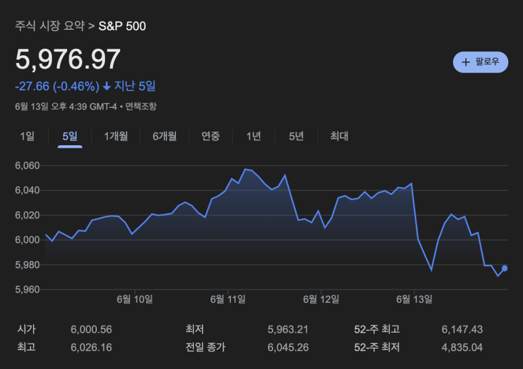
Task: Open the 주식 시장 요약 breadcrumb link
Action: [x=50, y=26]
